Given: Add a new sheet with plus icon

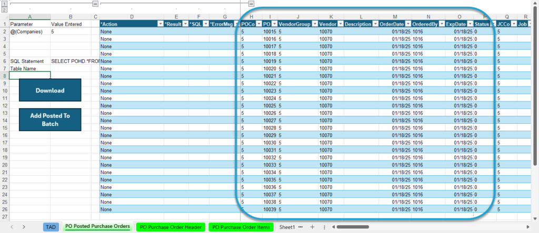Looking at the screenshot, I should [312, 227].
